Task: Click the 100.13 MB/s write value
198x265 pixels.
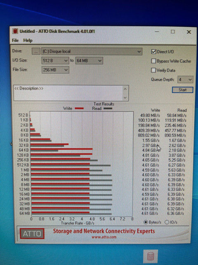Action: coord(149,120)
